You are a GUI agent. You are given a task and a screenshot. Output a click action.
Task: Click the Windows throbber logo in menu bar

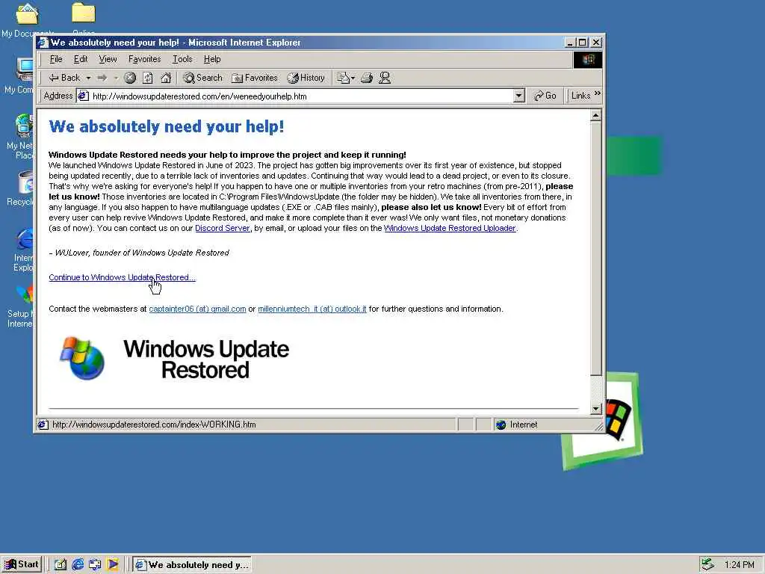[588, 60]
